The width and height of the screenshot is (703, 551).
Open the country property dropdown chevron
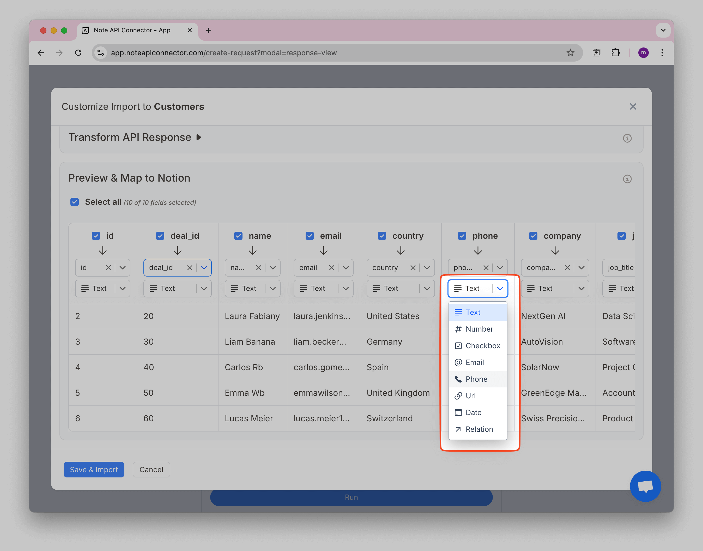click(x=427, y=268)
